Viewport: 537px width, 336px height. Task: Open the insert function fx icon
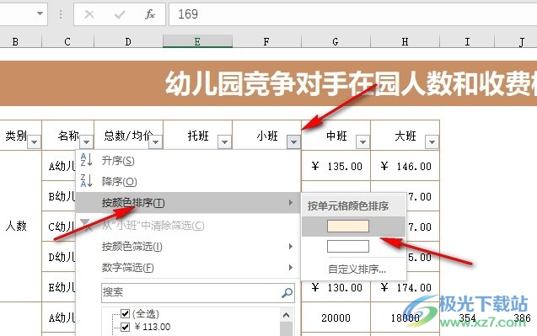pos(150,14)
